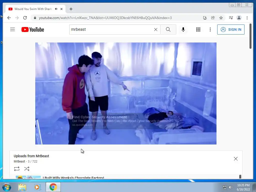
Task: Click the video player area
Action: [x=126, y=93]
